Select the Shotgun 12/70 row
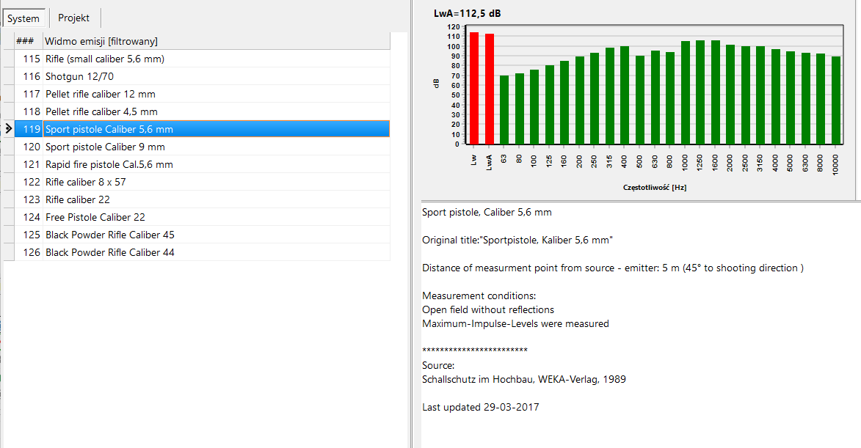This screenshot has height=448, width=861. point(202,76)
